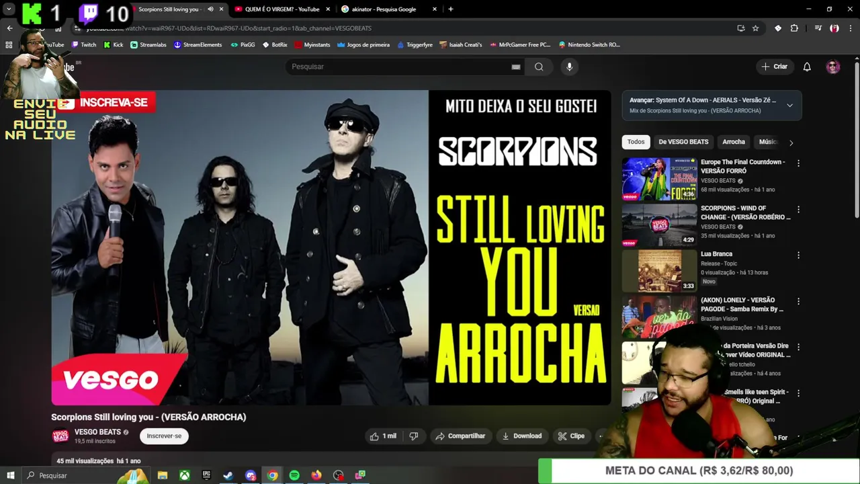860x484 pixels.
Task: Open the Chrome profile avatar
Action: pos(834,28)
